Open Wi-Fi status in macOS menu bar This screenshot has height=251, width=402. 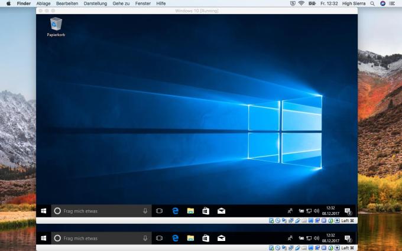point(301,4)
